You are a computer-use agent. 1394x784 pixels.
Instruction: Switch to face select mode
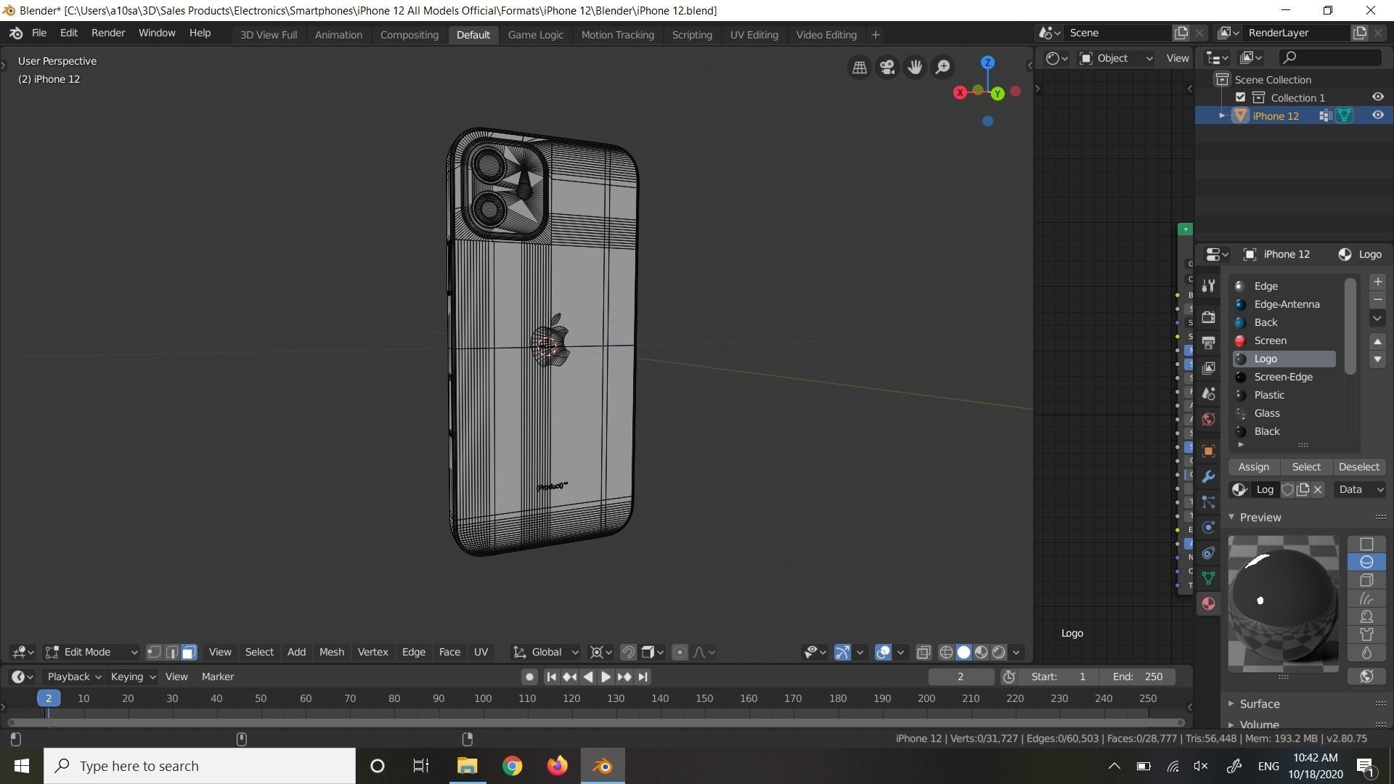(189, 652)
